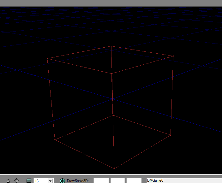
Task: Focus the second DrawScale3D input box
Action: 117,180
